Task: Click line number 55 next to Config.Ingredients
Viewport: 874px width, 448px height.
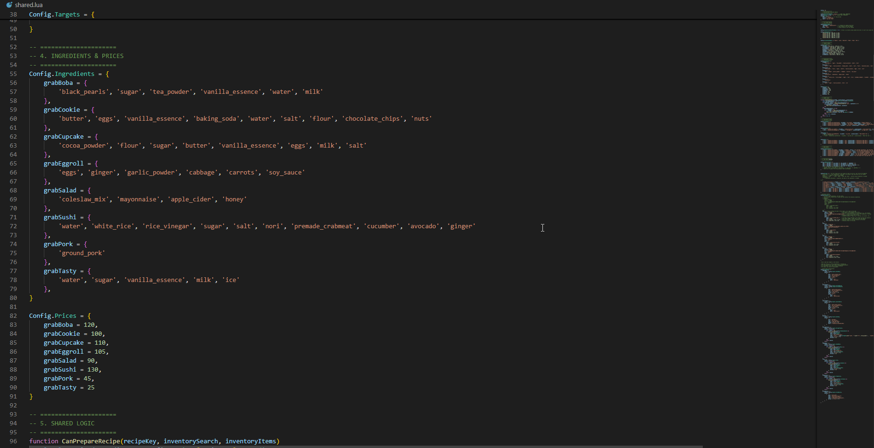Action: coord(13,74)
